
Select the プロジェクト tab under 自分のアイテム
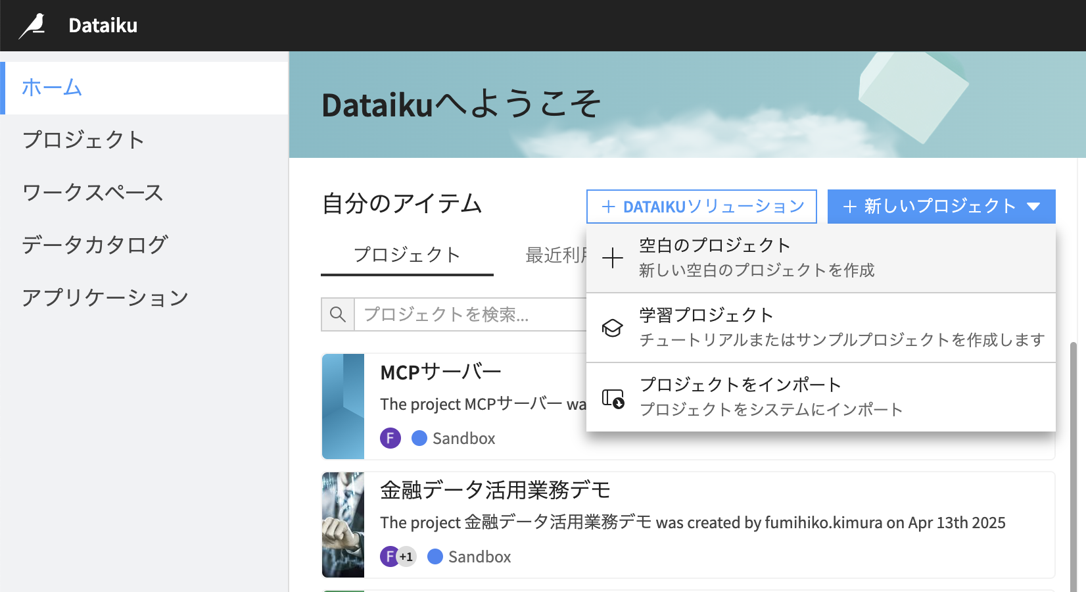[x=407, y=255]
